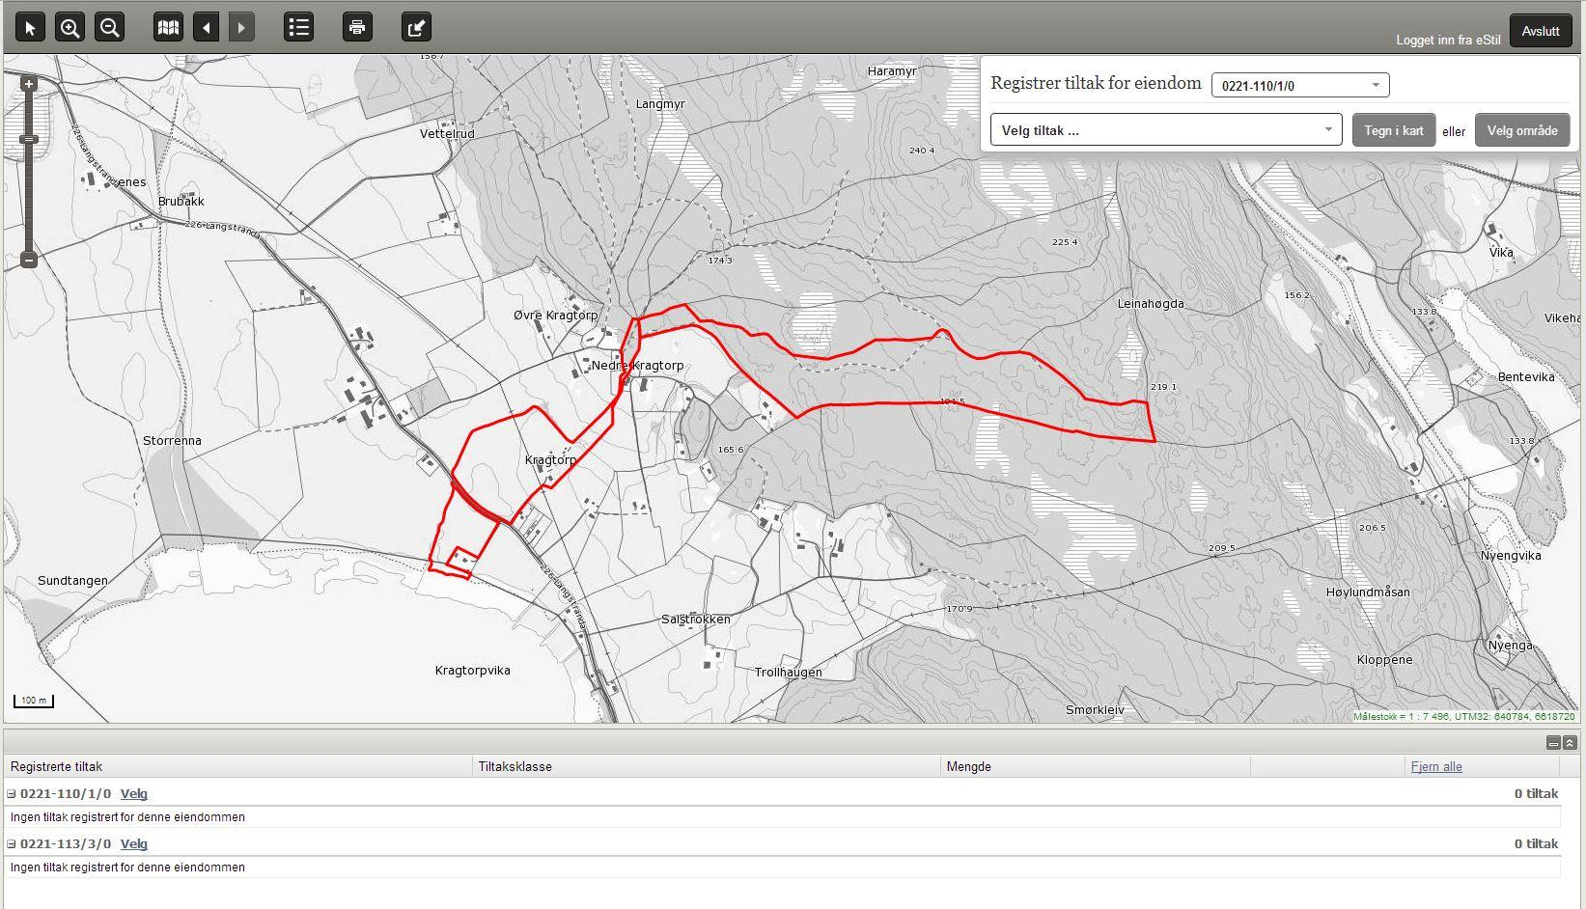
Task: Open the list view toolbar icon
Action: tap(299, 28)
